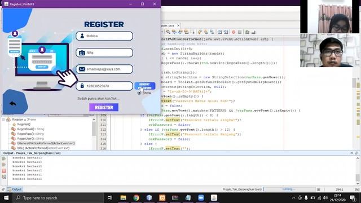Open the notification center icon on the taskbar
Viewport: 361px width, 203px height.
tap(353, 198)
